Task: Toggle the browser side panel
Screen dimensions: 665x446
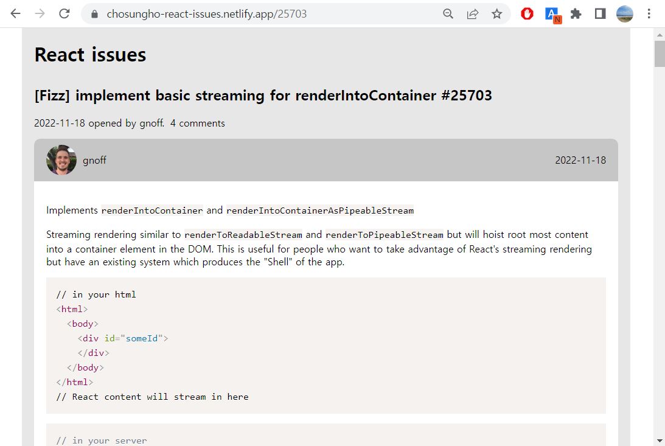Action: [600, 14]
